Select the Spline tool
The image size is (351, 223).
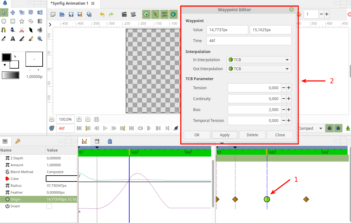coord(4,30)
